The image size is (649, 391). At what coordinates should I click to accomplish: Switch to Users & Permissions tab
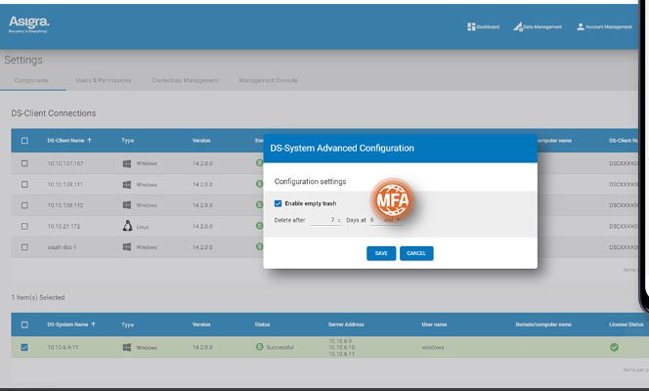tap(104, 80)
